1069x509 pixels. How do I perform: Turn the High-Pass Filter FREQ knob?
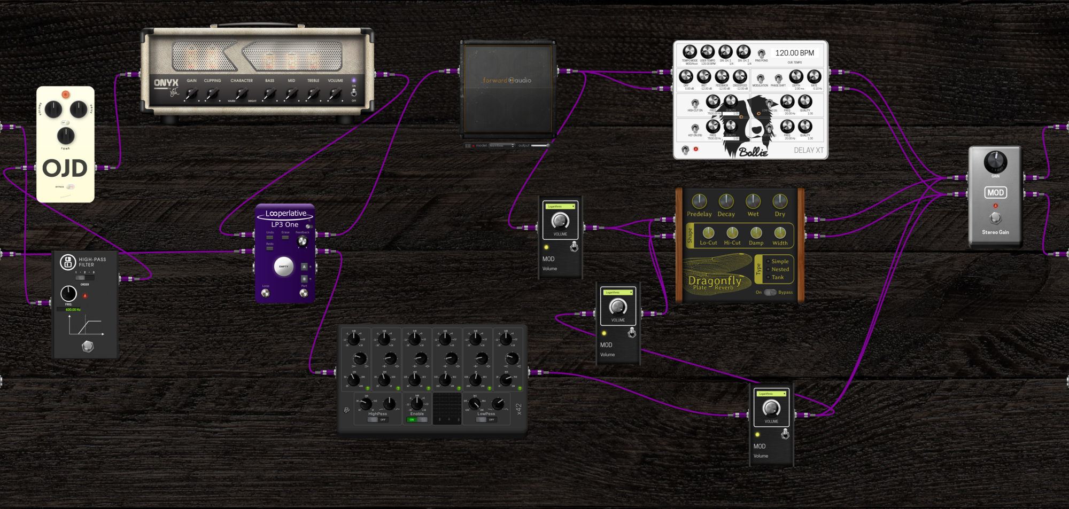(x=68, y=293)
